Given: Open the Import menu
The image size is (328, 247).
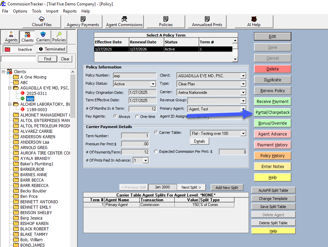Looking at the screenshot, I should point(52,11).
